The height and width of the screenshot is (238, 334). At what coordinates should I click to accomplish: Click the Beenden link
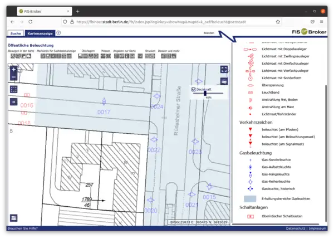(x=209, y=33)
